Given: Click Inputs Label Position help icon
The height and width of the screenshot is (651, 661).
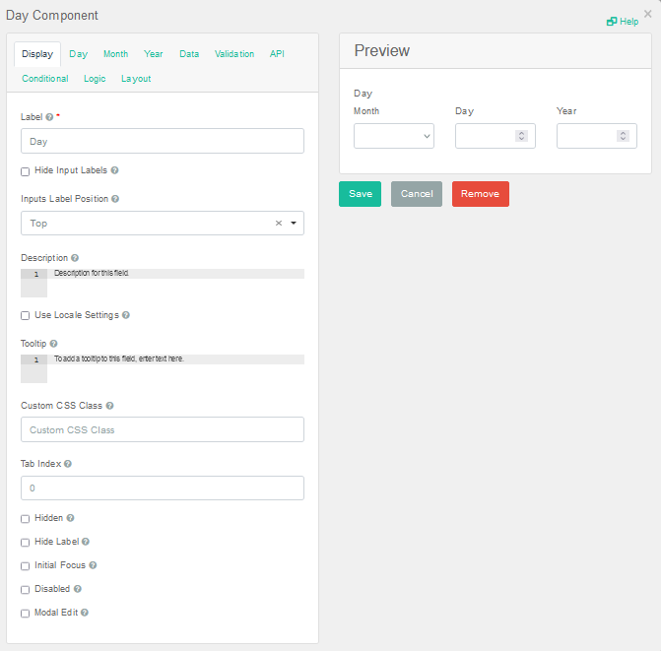Looking at the screenshot, I should tap(115, 199).
